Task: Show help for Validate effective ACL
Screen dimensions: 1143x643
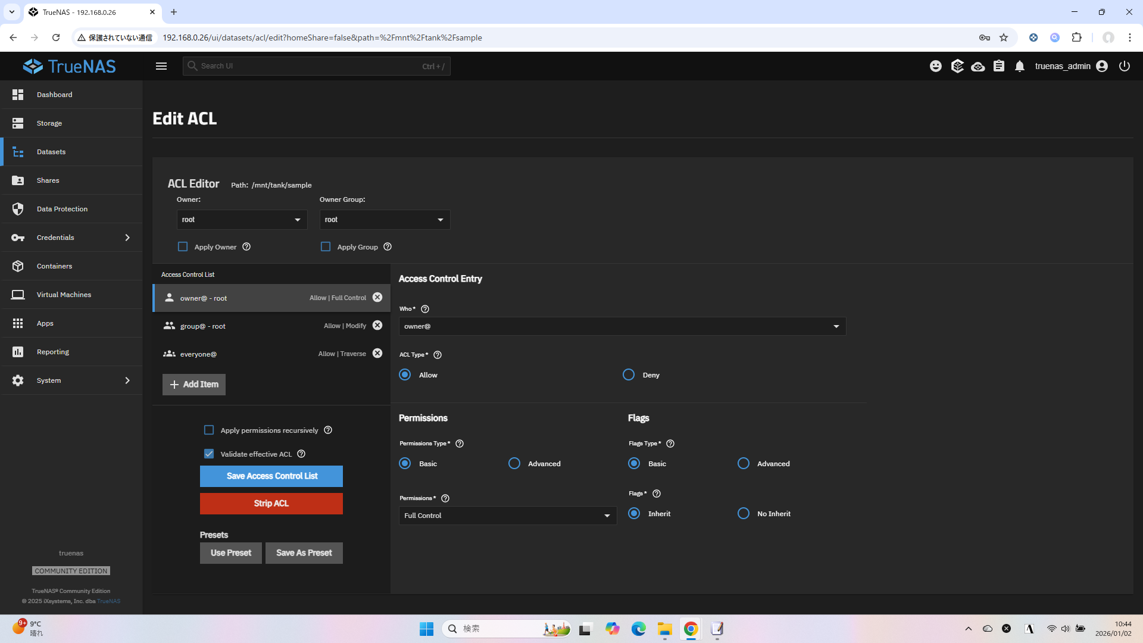Action: coord(301,454)
